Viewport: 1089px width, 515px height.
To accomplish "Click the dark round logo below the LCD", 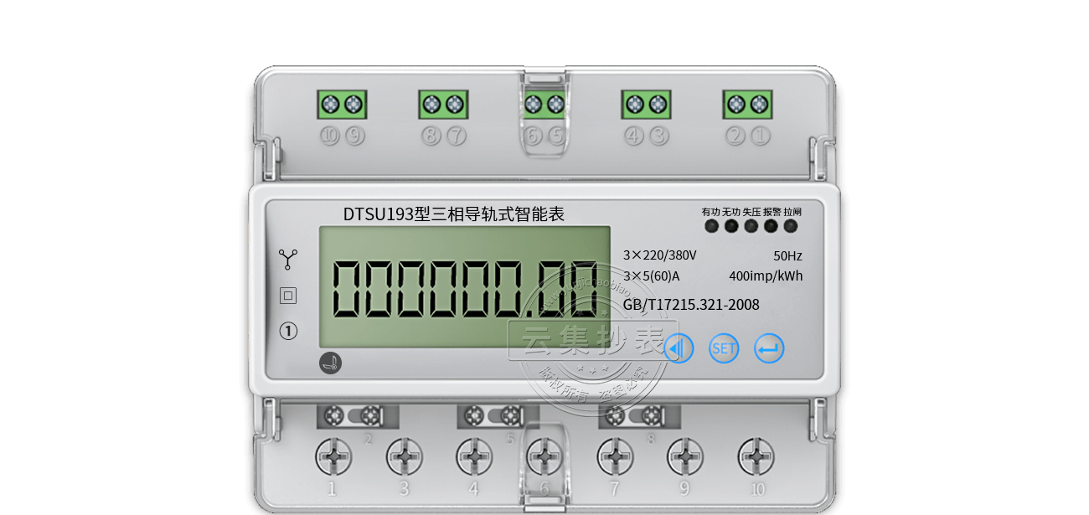I will [331, 363].
